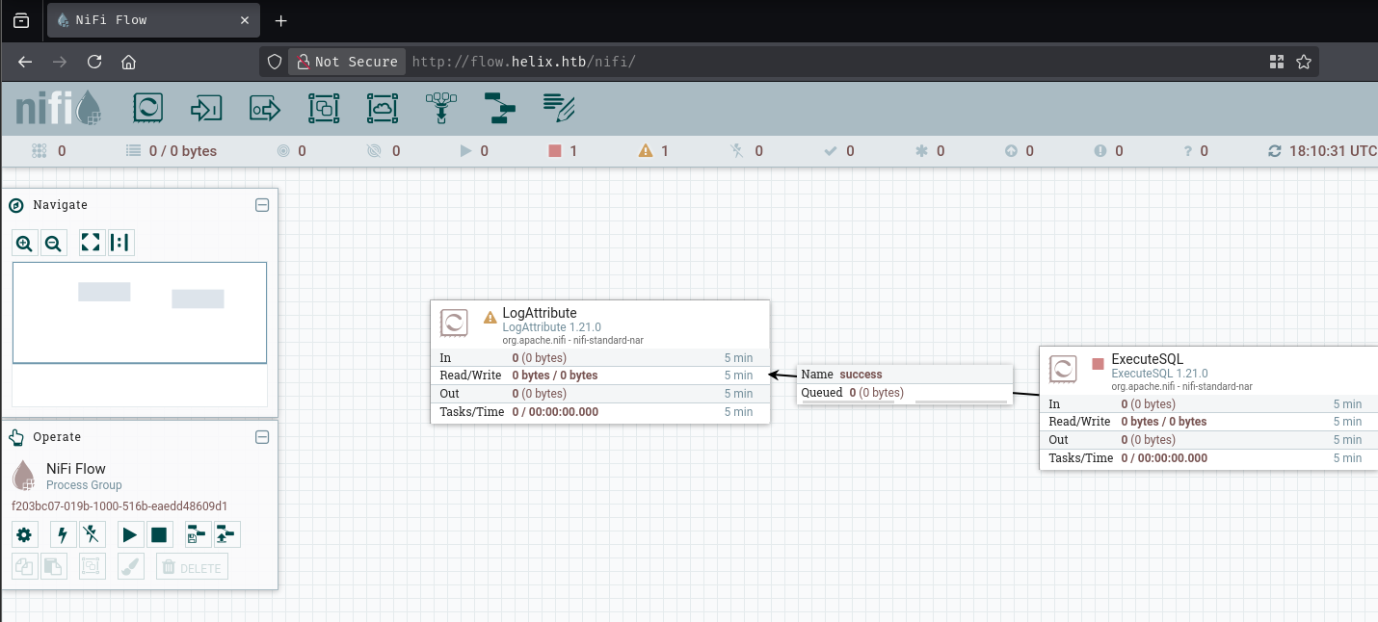This screenshot has width=1378, height=622.
Task: Click the Not Secure site indicator
Action: click(346, 62)
